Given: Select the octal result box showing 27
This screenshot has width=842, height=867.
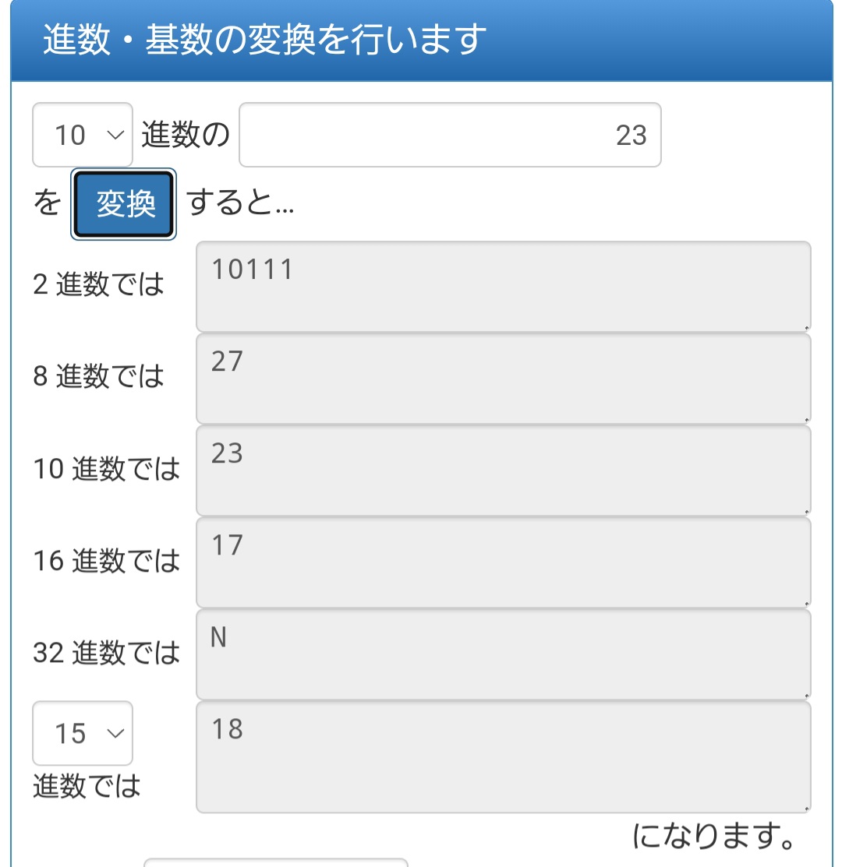Looking at the screenshot, I should coord(504,379).
